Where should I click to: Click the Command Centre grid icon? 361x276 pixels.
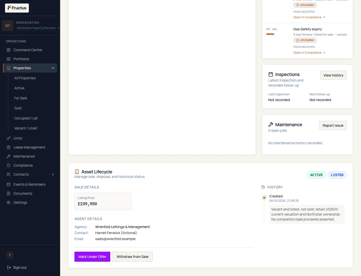(x=9, y=50)
